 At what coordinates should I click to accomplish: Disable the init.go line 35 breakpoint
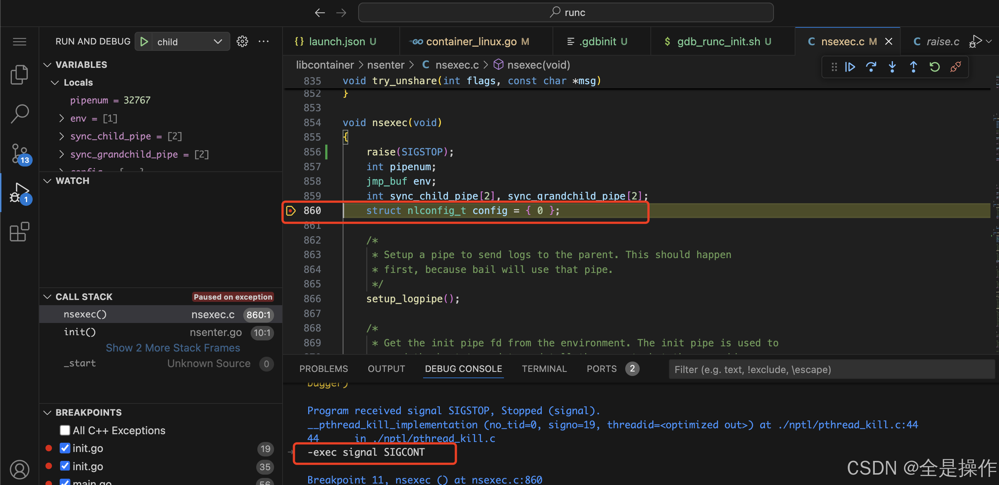[x=65, y=466]
